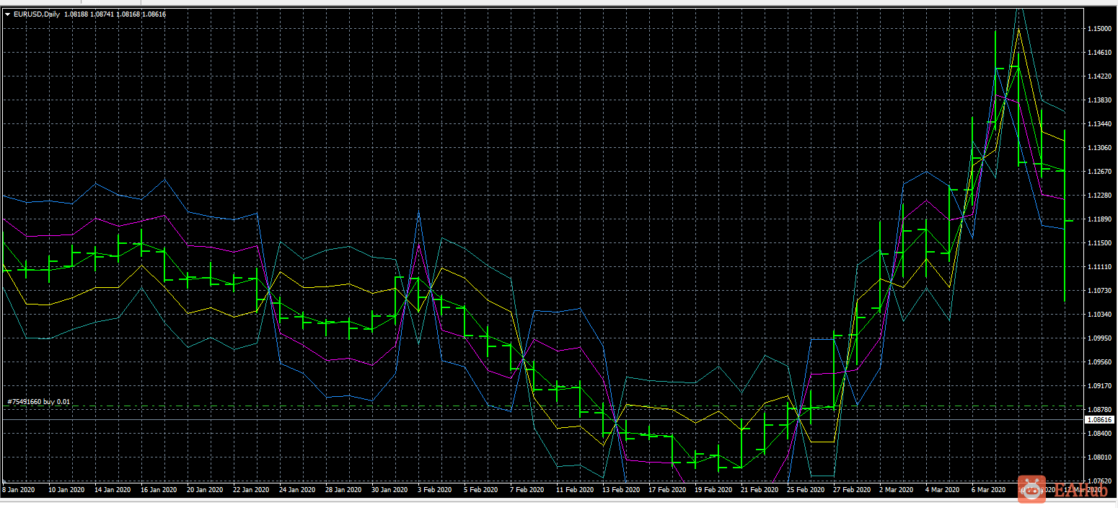Click the 8 Jan 2020 date label
The height and width of the screenshot is (508, 1118).
pyautogui.click(x=19, y=489)
